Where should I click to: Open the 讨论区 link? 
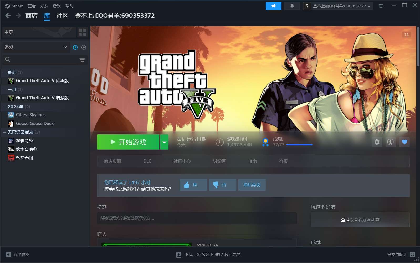point(219,161)
